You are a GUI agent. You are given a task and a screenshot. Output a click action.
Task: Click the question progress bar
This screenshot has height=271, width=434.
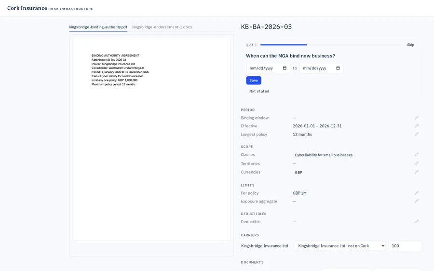[x=331, y=45]
